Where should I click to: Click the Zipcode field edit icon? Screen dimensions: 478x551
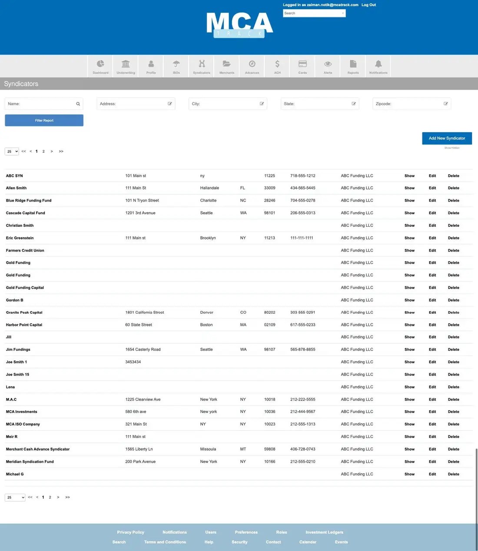click(x=446, y=104)
